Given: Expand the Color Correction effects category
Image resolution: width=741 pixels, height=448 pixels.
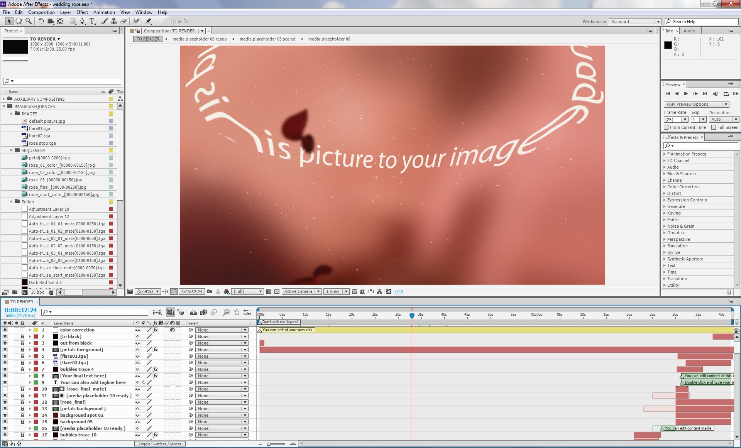Looking at the screenshot, I should click(x=665, y=187).
